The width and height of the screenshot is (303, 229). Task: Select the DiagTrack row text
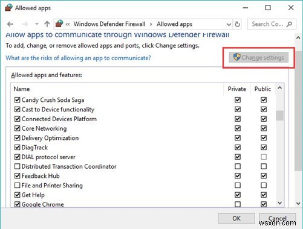point(34,148)
